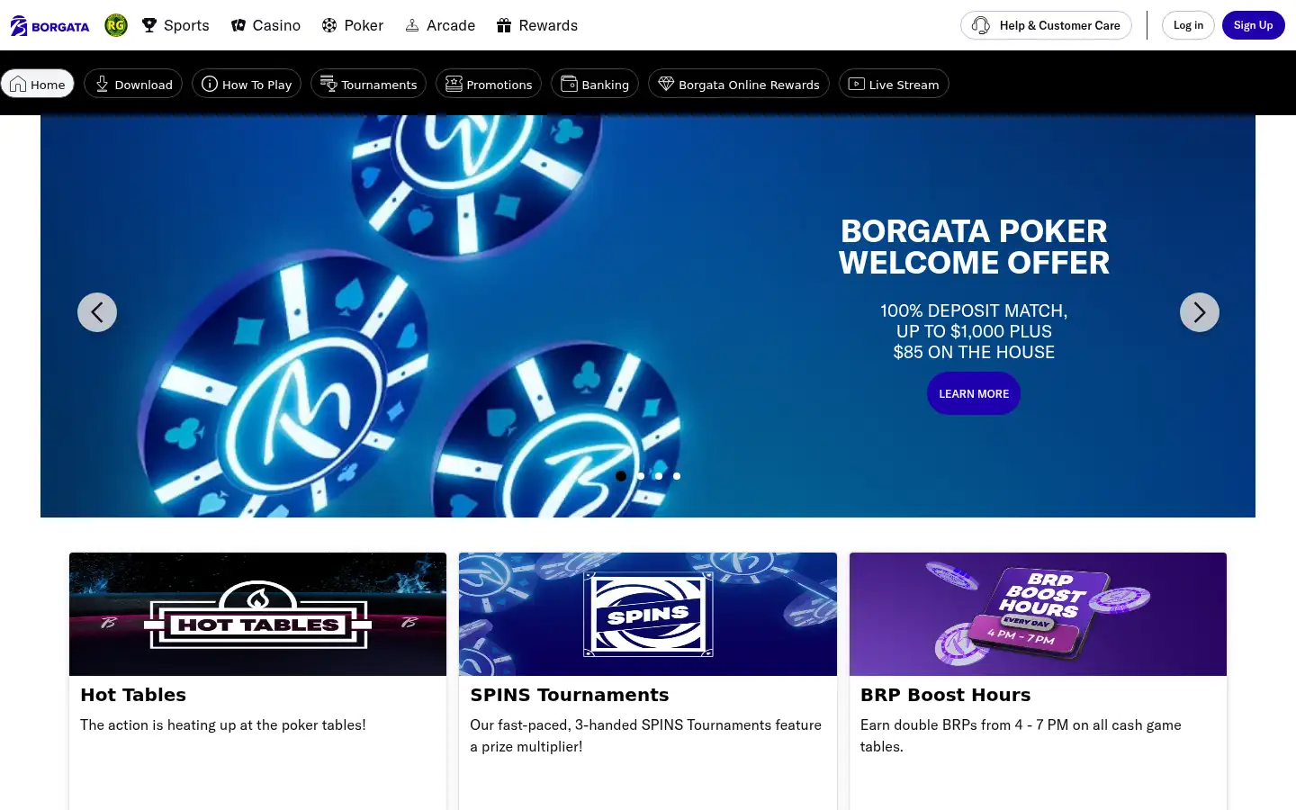Open the Sports section

pos(175,25)
